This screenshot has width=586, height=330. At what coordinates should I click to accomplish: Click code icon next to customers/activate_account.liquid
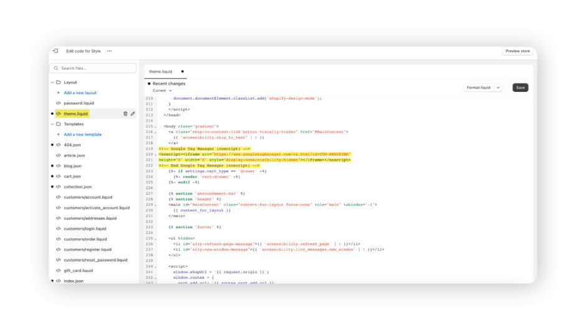pos(59,208)
